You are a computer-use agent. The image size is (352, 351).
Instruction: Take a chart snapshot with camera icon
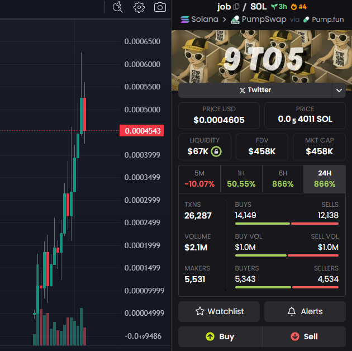(x=160, y=7)
